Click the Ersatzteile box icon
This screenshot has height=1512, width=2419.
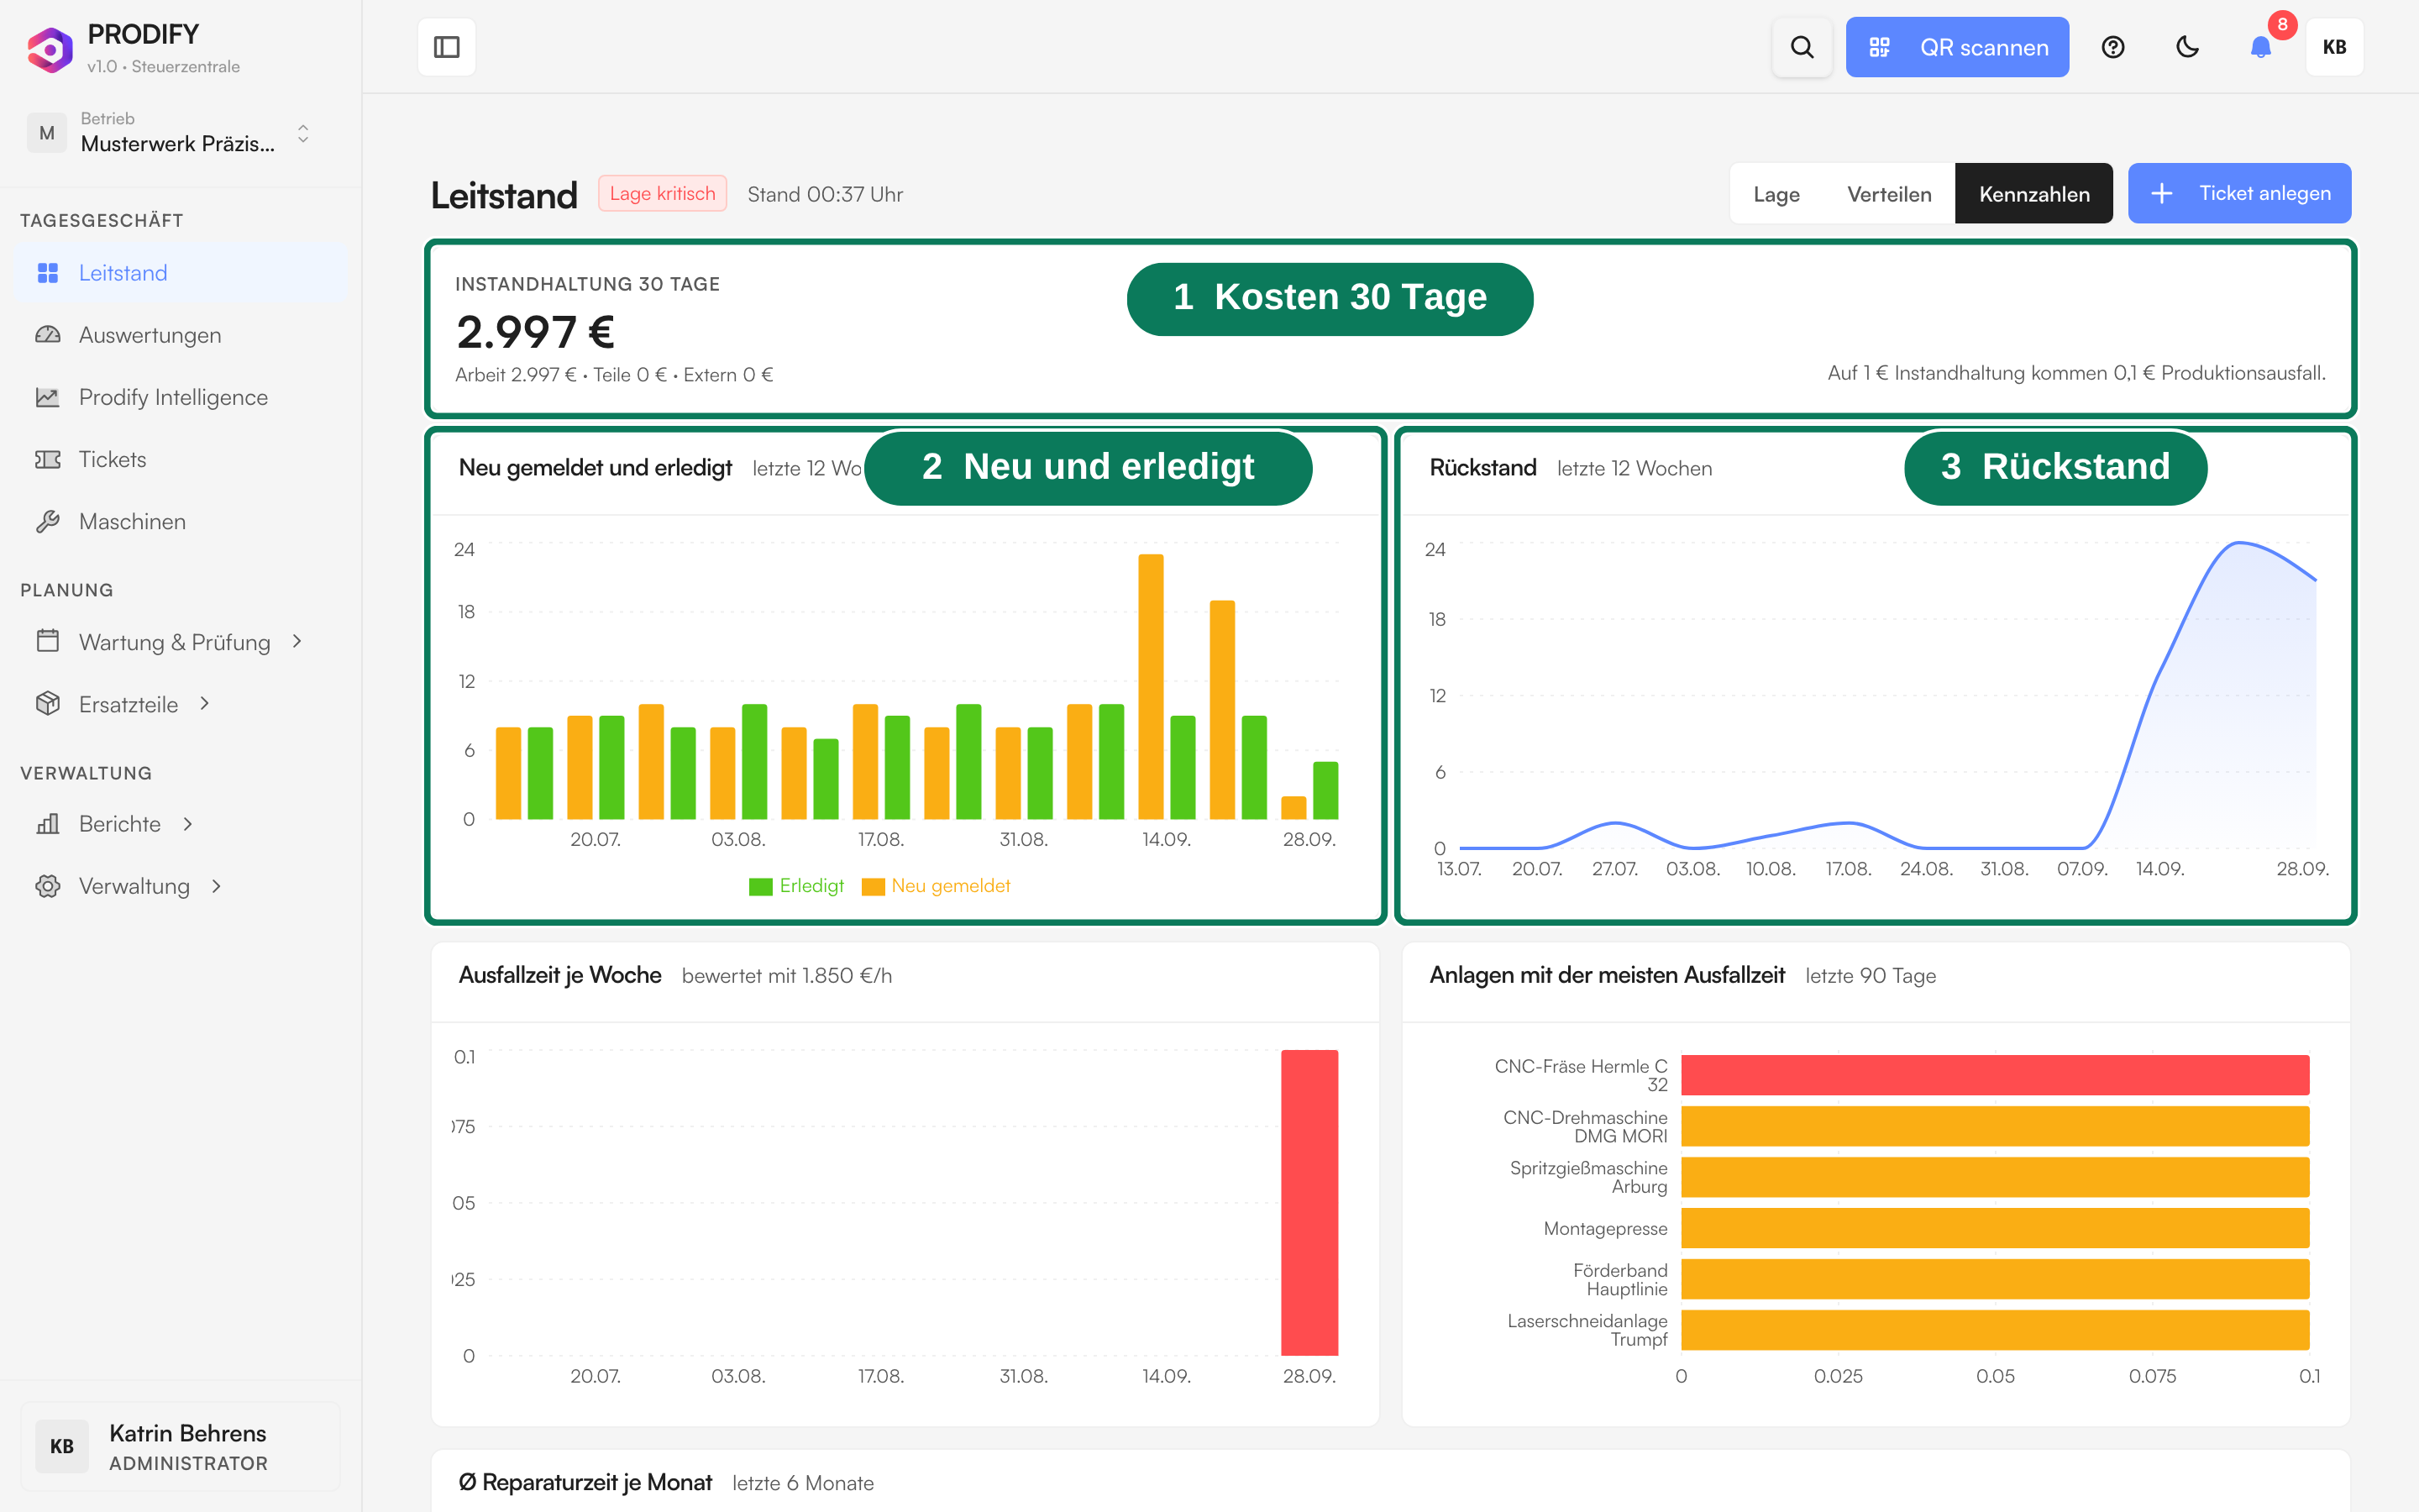[x=47, y=704]
